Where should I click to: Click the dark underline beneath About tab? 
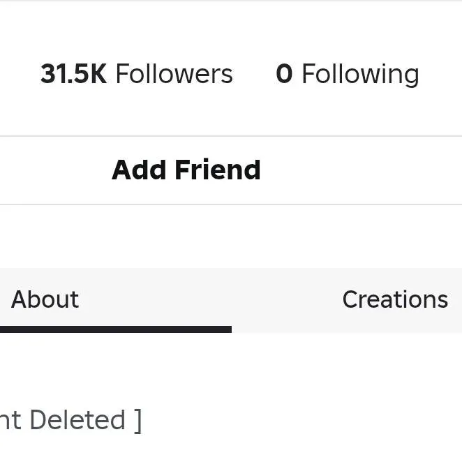(x=115, y=329)
